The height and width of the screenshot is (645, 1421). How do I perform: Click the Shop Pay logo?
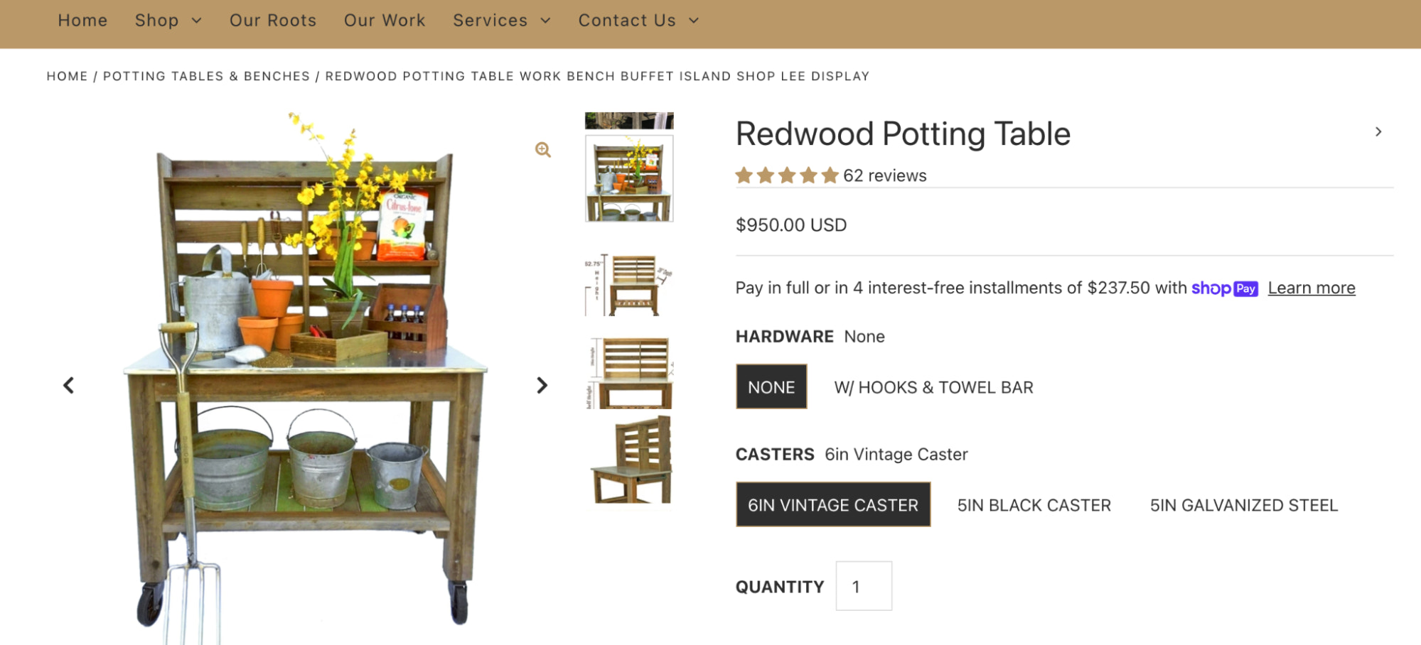tap(1224, 288)
